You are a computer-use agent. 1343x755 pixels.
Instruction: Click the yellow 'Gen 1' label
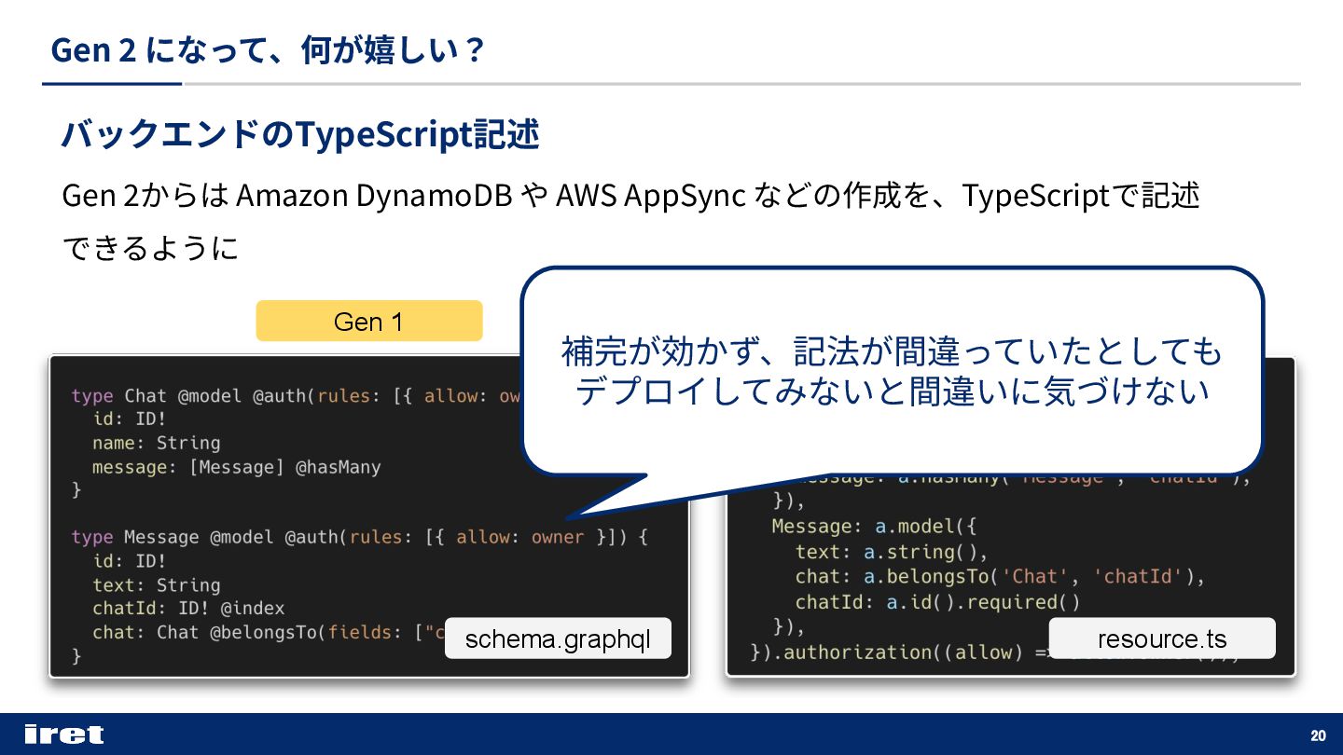click(369, 322)
